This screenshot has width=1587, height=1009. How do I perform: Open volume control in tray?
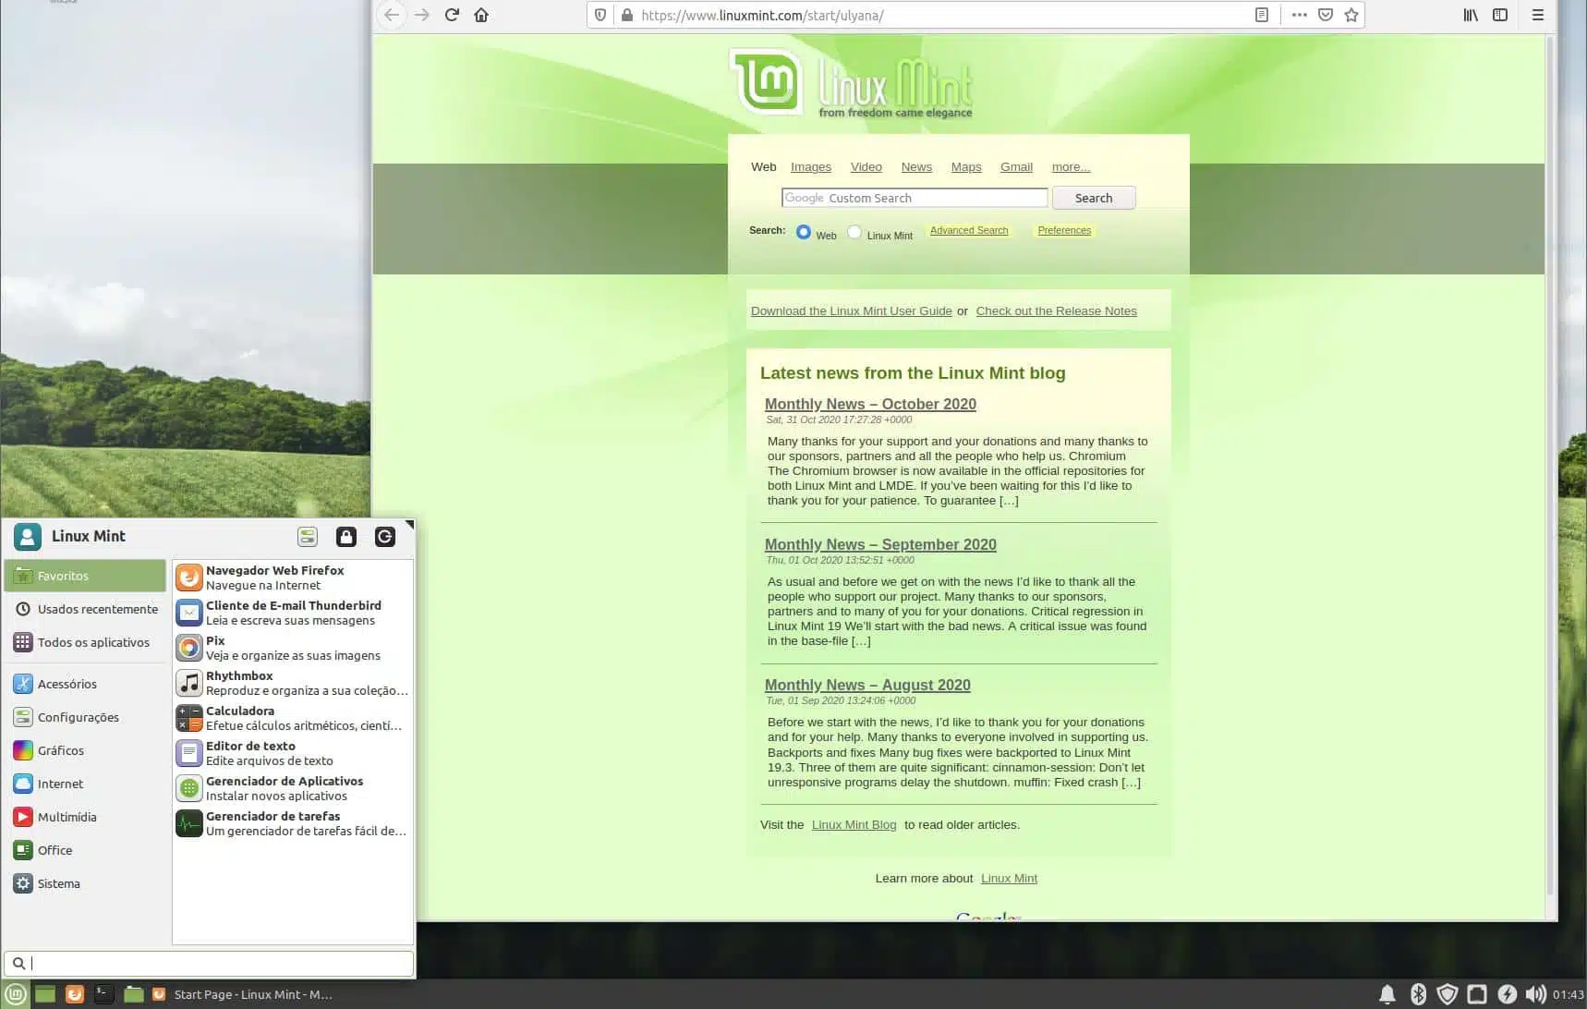[x=1535, y=994]
